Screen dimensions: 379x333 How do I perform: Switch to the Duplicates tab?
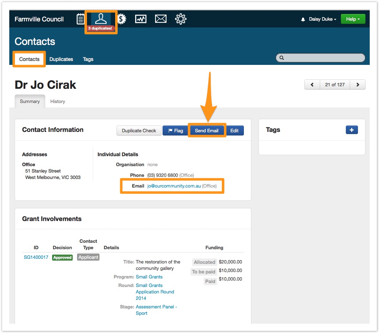point(61,59)
